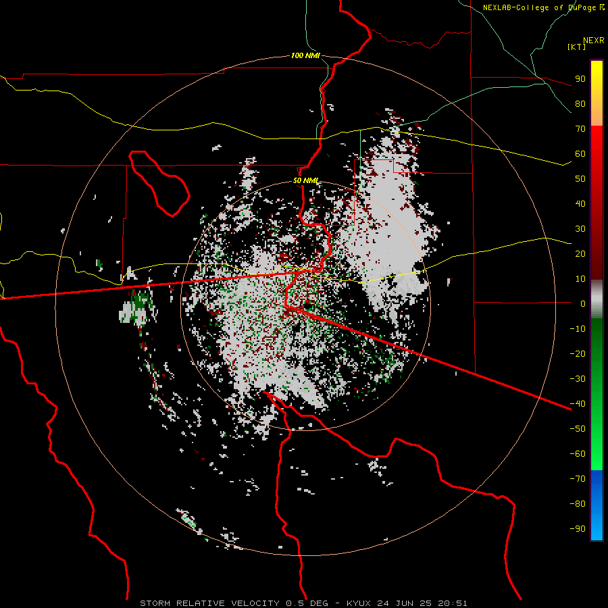This screenshot has height=608, width=608.
Task: Click the -40 knot label on the scale
Action: coord(578,404)
